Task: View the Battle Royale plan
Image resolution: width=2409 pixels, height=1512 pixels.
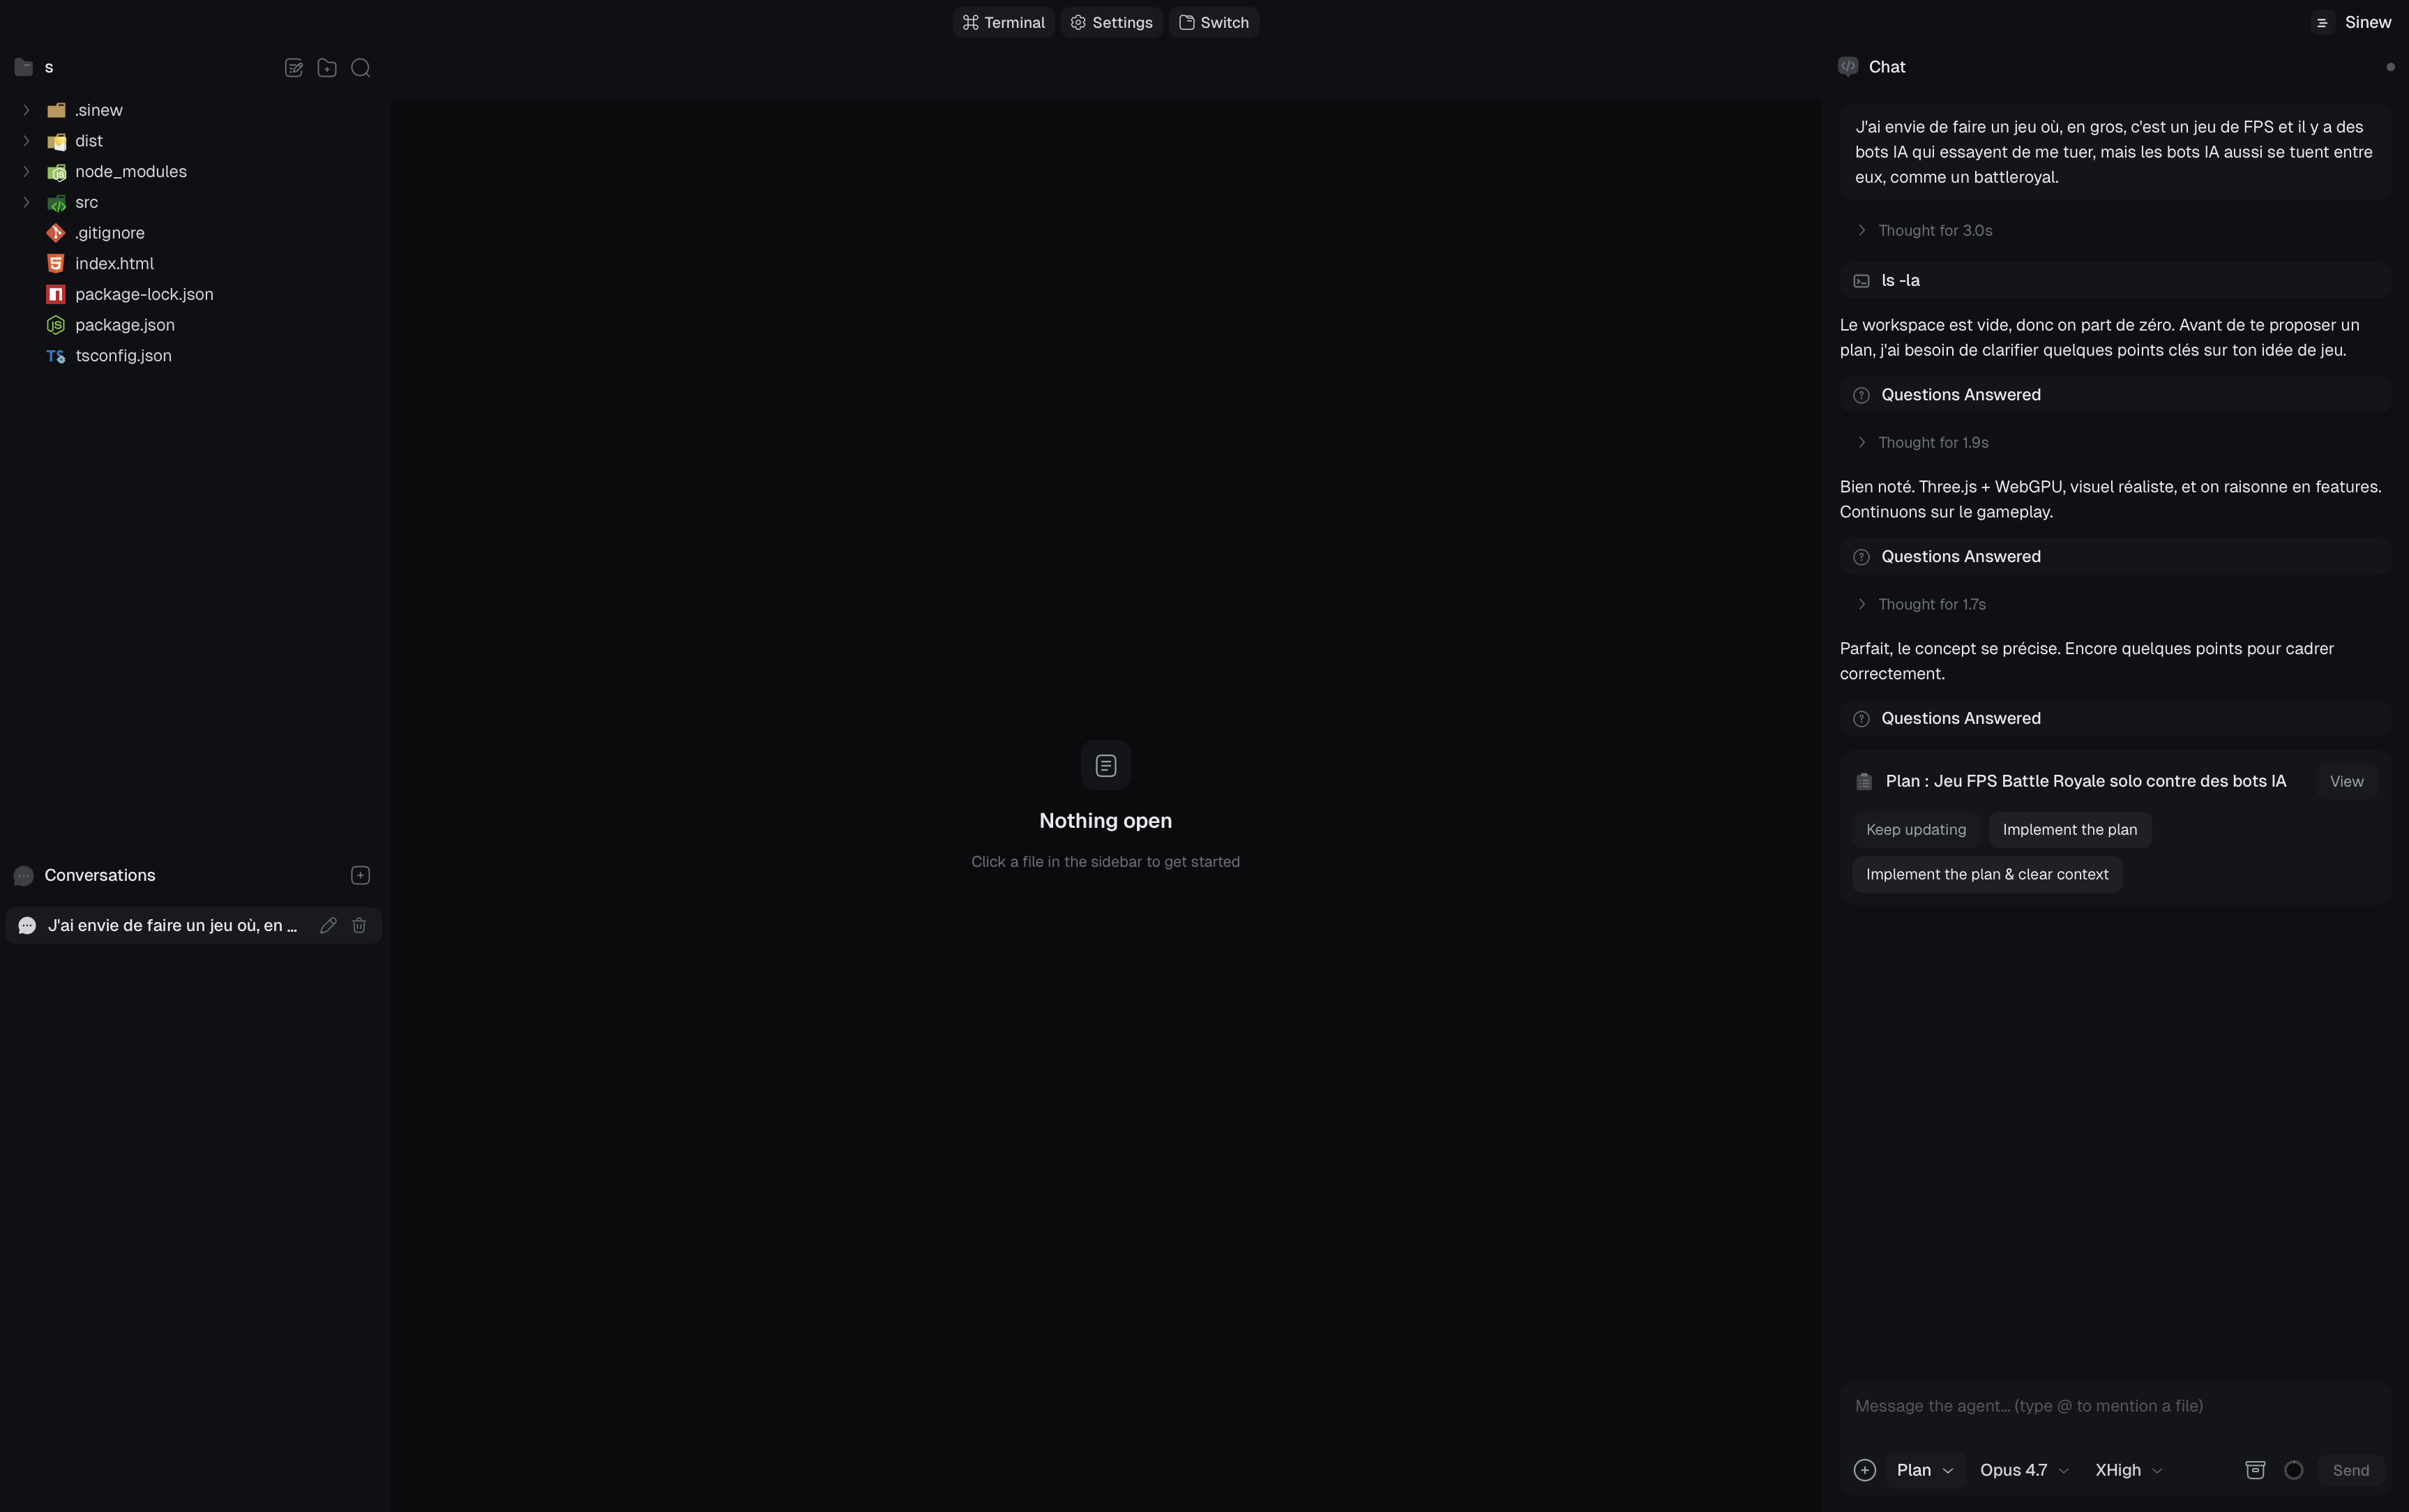Action: click(2346, 782)
